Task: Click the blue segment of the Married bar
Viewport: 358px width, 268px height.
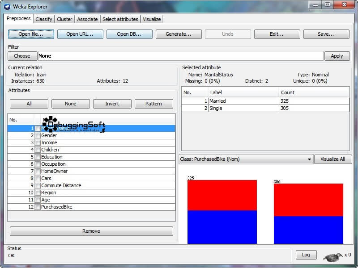Action: point(222,227)
